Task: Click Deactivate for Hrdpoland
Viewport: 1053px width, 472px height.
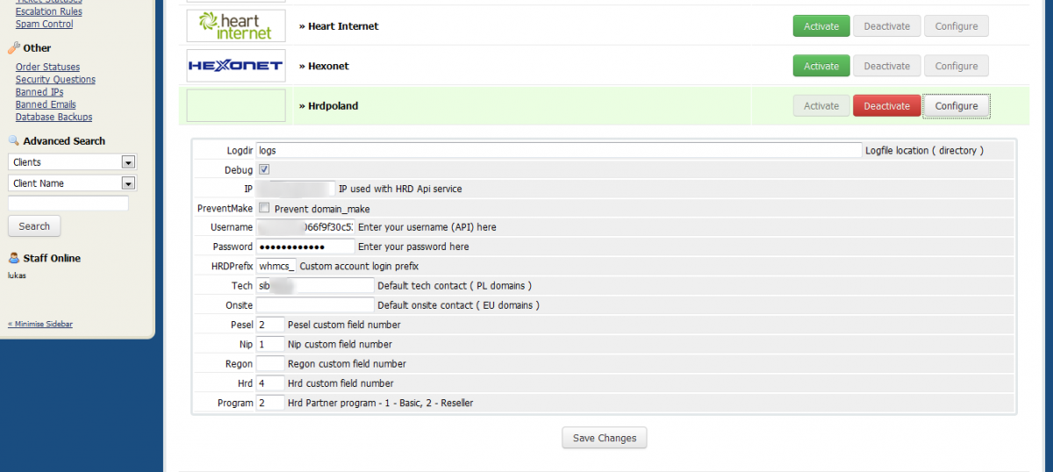Action: (x=887, y=106)
